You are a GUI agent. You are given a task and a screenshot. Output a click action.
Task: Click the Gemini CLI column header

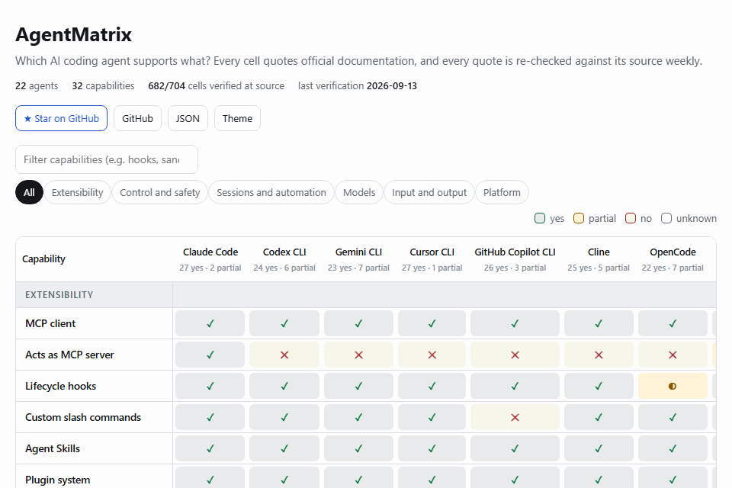tap(358, 259)
